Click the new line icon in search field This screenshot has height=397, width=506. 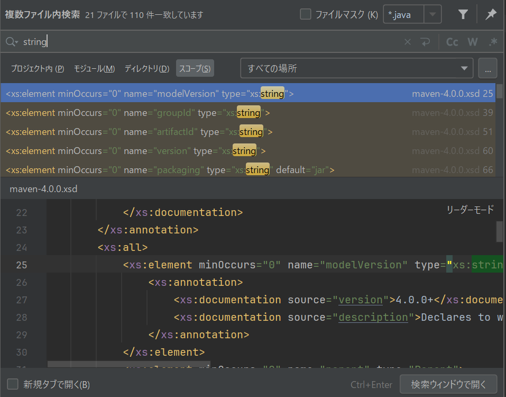coord(425,42)
